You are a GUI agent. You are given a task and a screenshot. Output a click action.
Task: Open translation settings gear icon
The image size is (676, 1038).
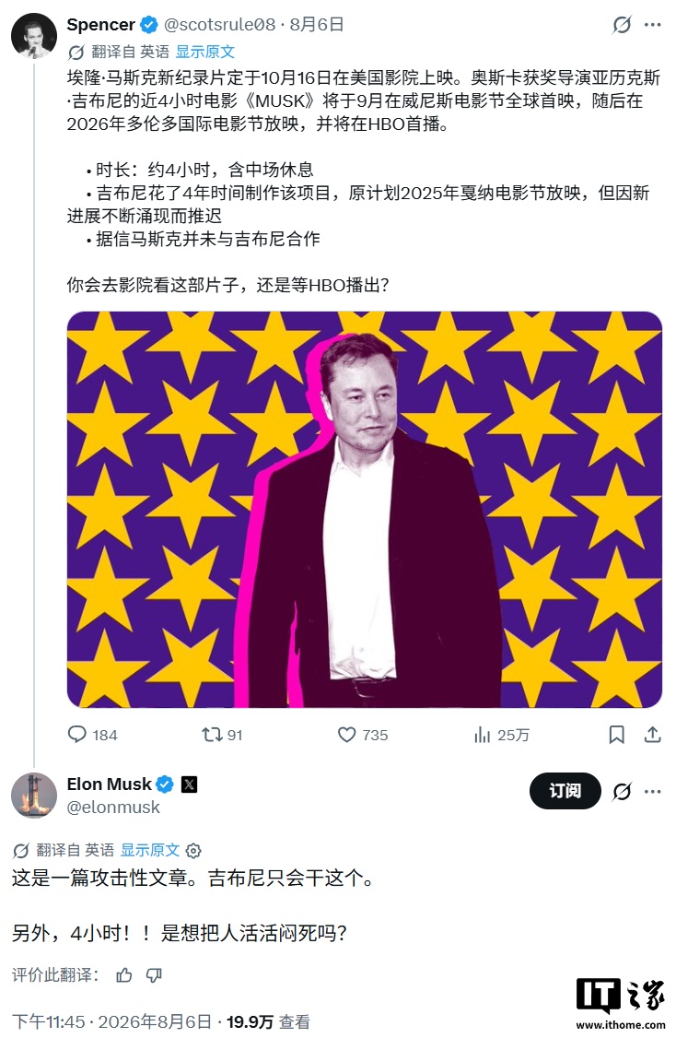(193, 851)
